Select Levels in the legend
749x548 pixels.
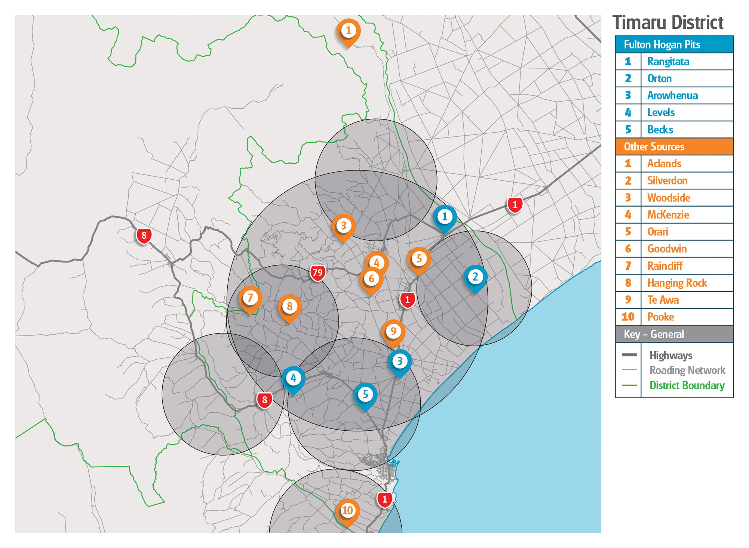[661, 112]
